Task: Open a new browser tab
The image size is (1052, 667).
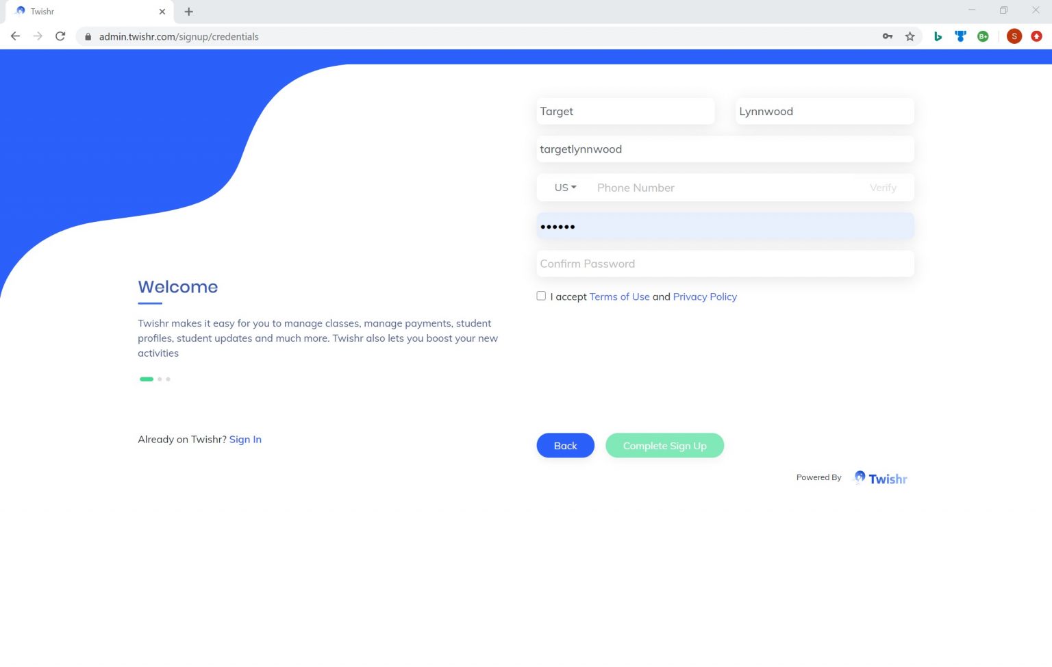Action: (189, 12)
